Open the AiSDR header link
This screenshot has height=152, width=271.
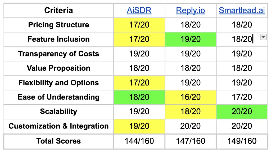tap(139, 11)
